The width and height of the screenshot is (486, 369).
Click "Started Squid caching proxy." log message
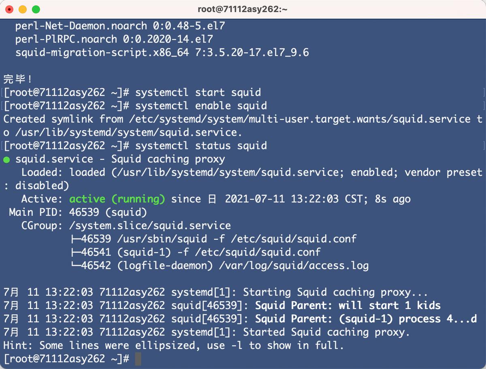click(326, 332)
